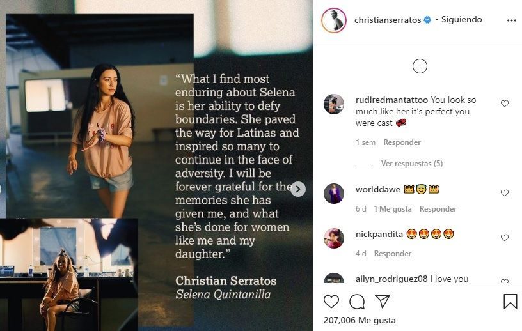
Task: Like rudiredmantattoo's comment
Action: pos(505,104)
